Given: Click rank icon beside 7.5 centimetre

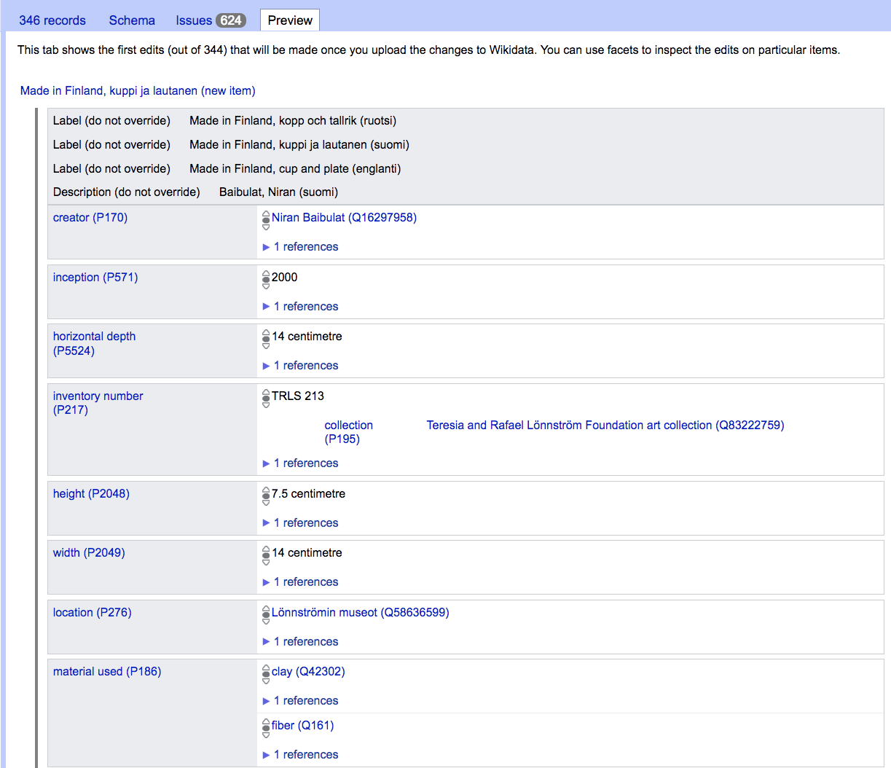Looking at the screenshot, I should 266,497.
